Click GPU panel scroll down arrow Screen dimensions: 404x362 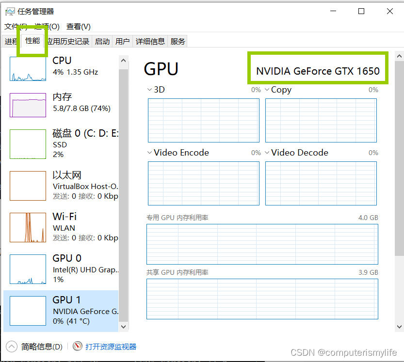pyautogui.click(x=399, y=327)
